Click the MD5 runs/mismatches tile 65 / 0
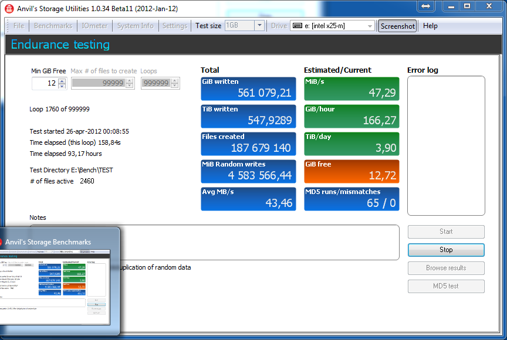Screen dimensions: 507x340 (x=351, y=199)
